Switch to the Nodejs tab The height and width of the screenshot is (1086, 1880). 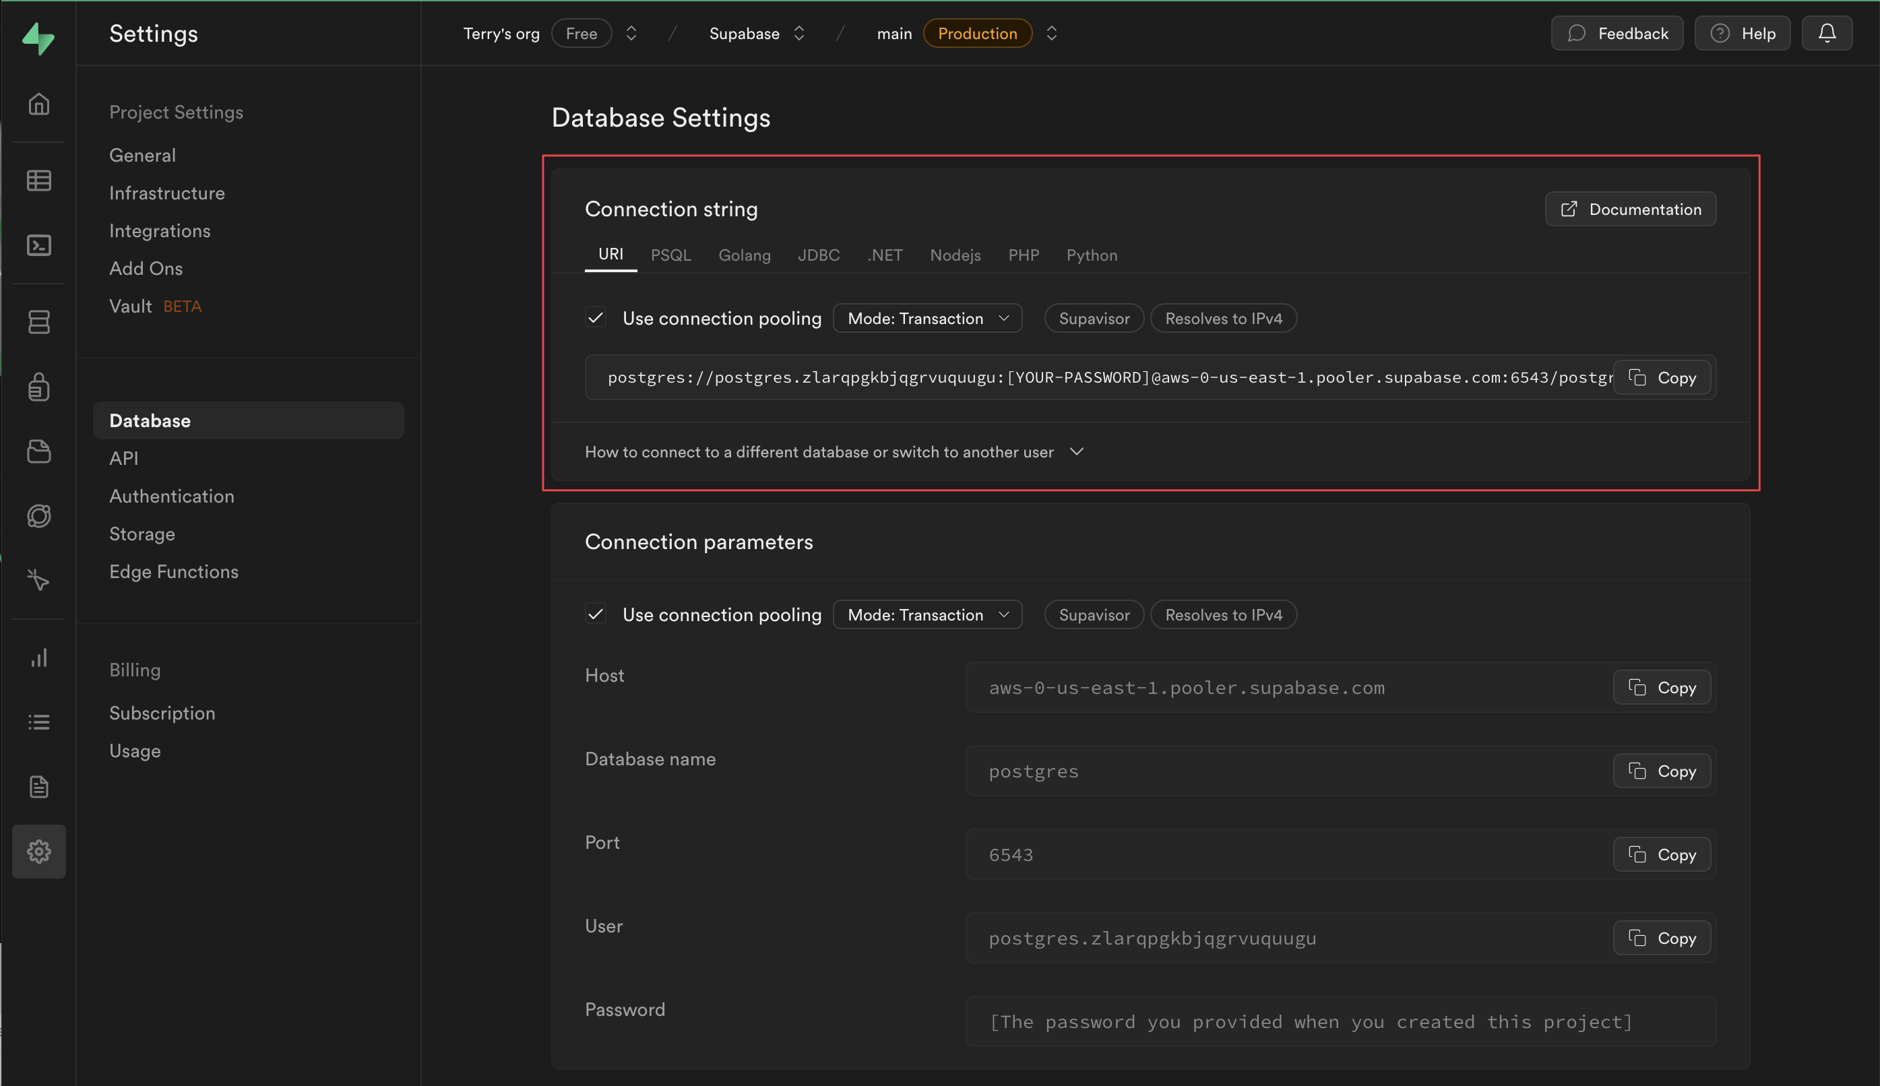pos(955,255)
